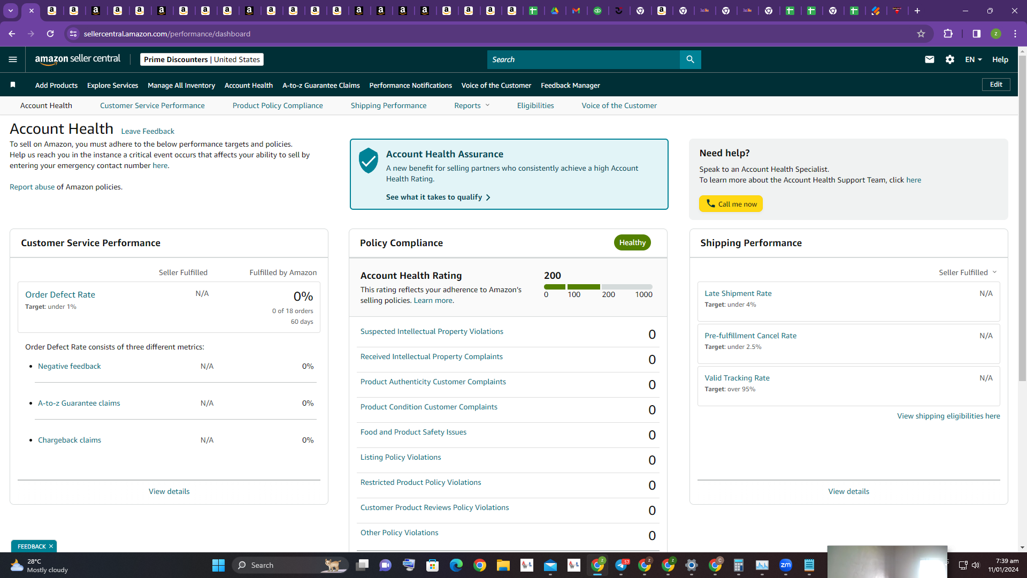Open the Chrome three-dot menu

click(1015, 34)
